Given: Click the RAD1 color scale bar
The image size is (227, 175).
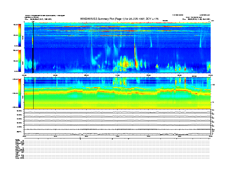Looking at the screenshot, I should pos(19,61).
